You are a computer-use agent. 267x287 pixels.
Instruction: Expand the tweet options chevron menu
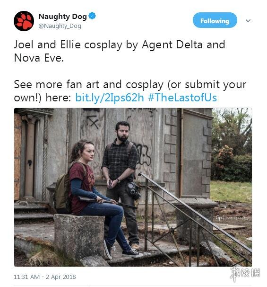[x=248, y=21]
